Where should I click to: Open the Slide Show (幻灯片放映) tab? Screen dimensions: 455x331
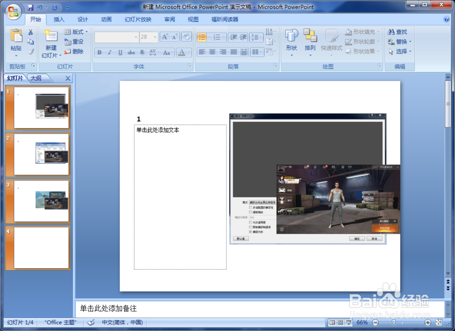(x=138, y=20)
